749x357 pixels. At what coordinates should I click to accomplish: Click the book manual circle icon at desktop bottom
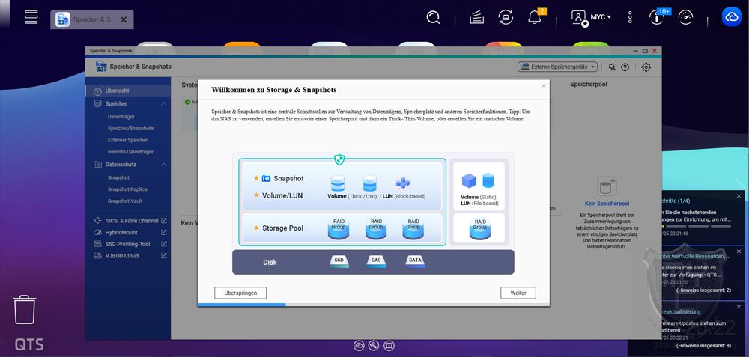(x=389, y=345)
